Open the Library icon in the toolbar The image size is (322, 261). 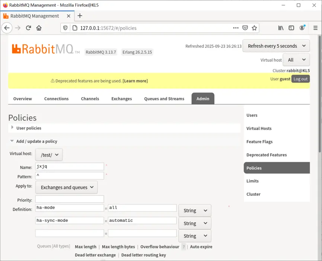coord(281,28)
